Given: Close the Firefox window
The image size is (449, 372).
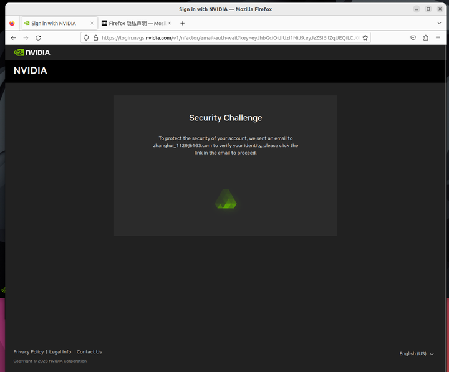Looking at the screenshot, I should point(440,9).
